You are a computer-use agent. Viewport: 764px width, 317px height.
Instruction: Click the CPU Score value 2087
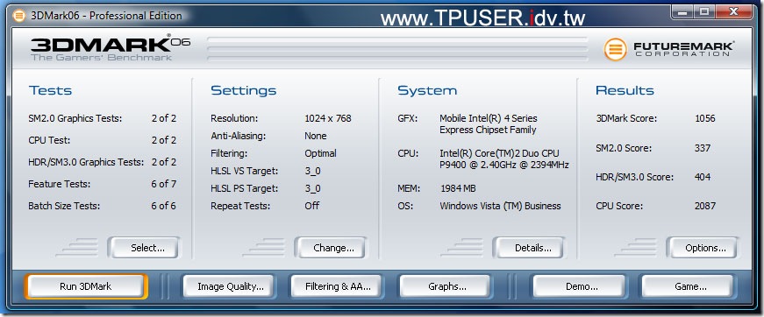coord(704,206)
